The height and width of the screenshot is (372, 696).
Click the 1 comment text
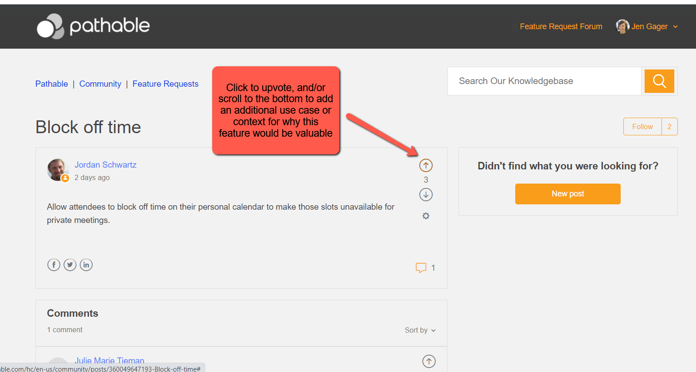[65, 330]
